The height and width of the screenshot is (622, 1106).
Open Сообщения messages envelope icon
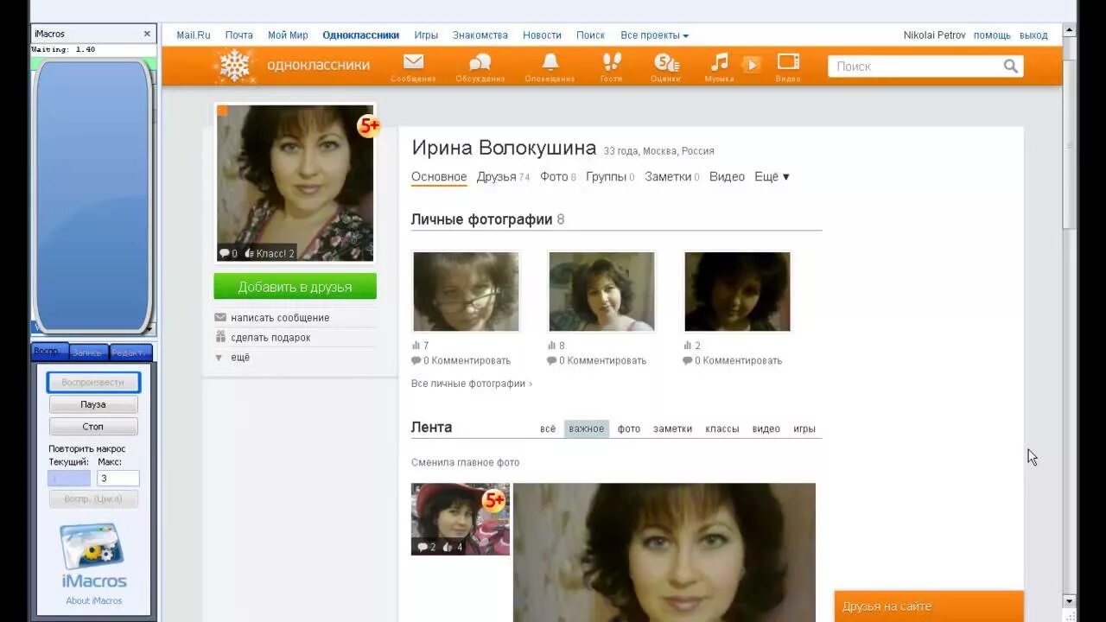(413, 62)
